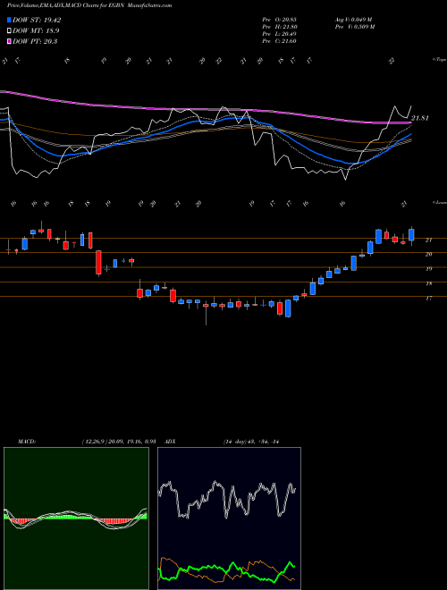This screenshot has width=447, height=590.
Task: Click the 21.81 price label on EMA chart
Action: [x=420, y=118]
